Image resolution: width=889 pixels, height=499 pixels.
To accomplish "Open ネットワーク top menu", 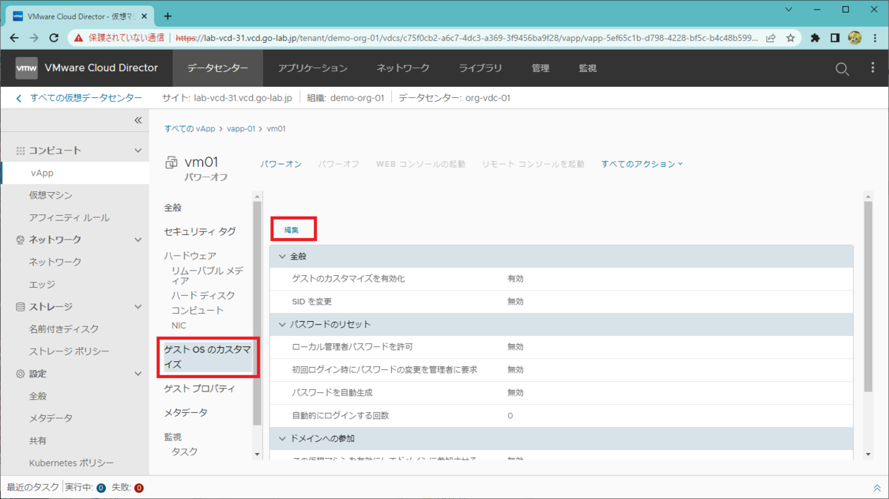I will pyautogui.click(x=403, y=68).
